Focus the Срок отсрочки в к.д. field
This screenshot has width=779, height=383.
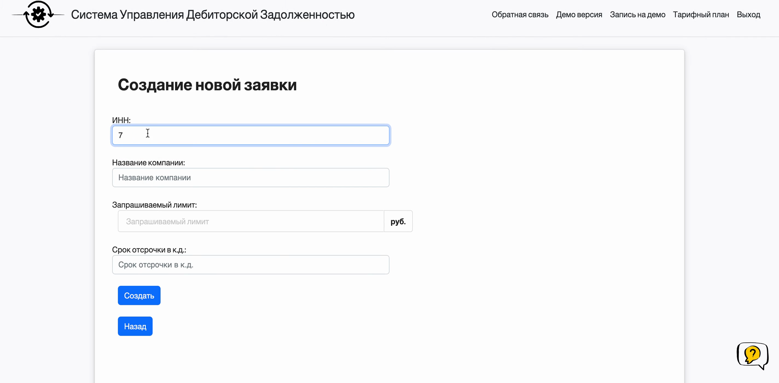click(x=250, y=265)
